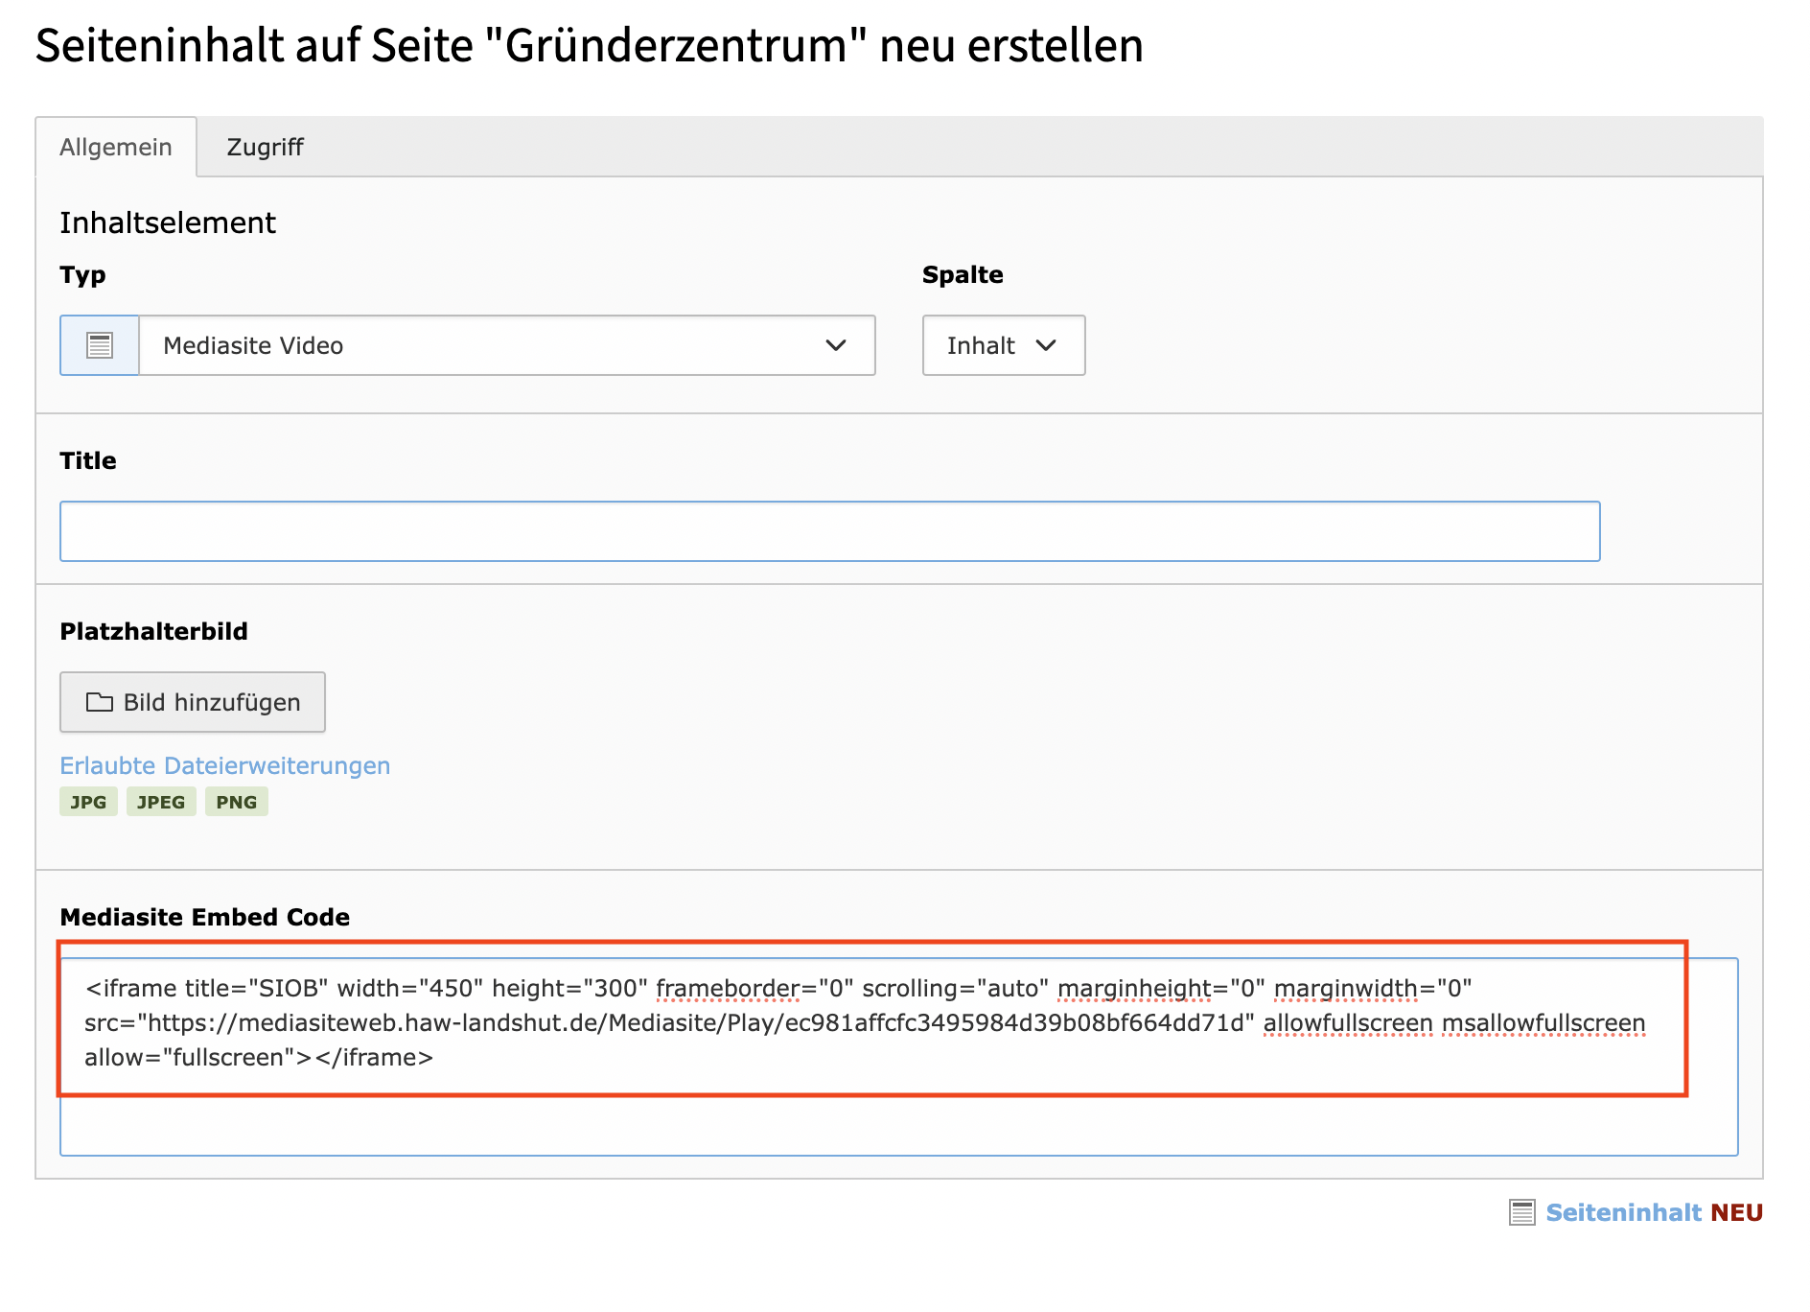The height and width of the screenshot is (1312, 1810).
Task: Click the Seiteninhalt page content icon
Action: tap(1521, 1212)
